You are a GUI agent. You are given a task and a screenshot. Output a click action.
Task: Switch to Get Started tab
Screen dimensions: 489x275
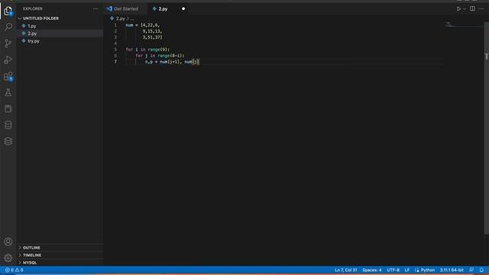(x=125, y=8)
